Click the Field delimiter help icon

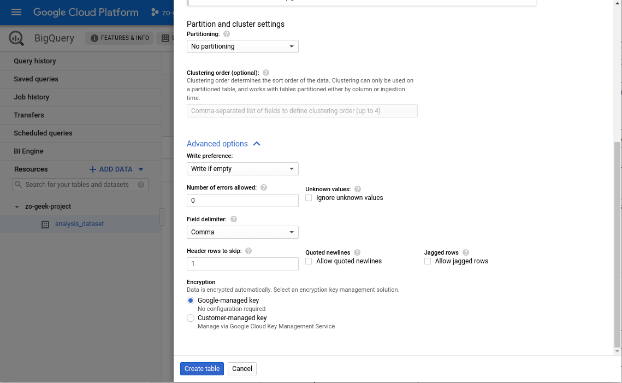pyautogui.click(x=234, y=219)
